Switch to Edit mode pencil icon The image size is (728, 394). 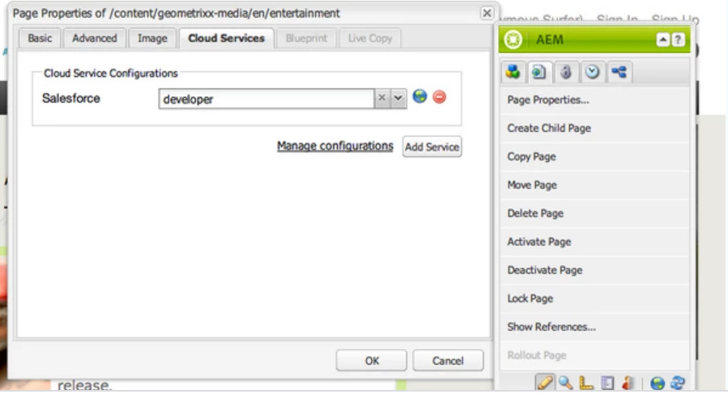(545, 383)
